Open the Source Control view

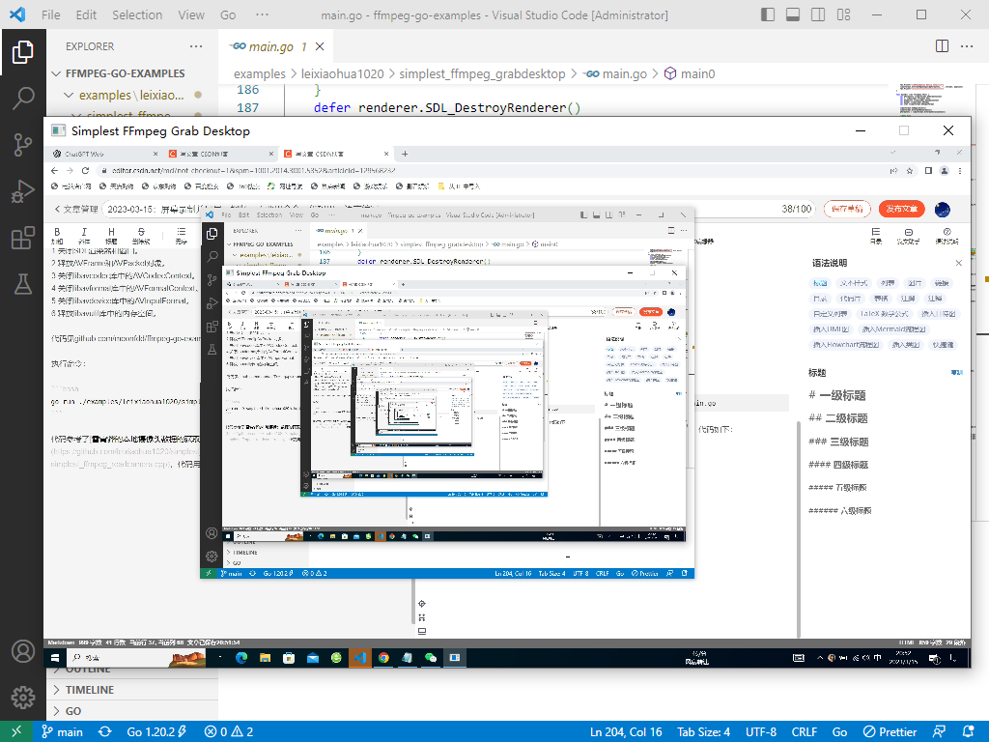click(x=23, y=145)
